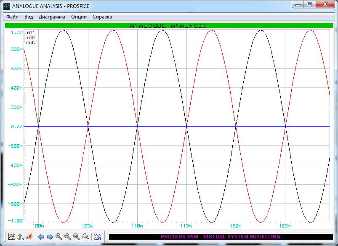Select the blue out trace label

(x=30, y=42)
